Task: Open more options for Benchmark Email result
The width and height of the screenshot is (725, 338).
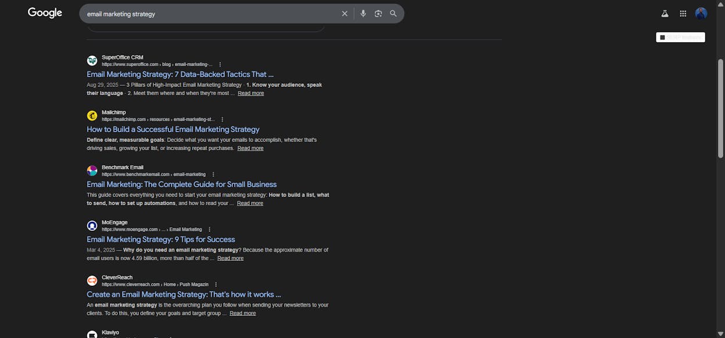Action: click(213, 175)
